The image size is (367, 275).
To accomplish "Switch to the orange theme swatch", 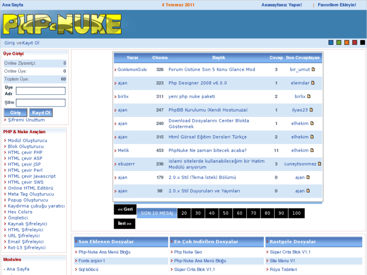I will (x=347, y=43).
